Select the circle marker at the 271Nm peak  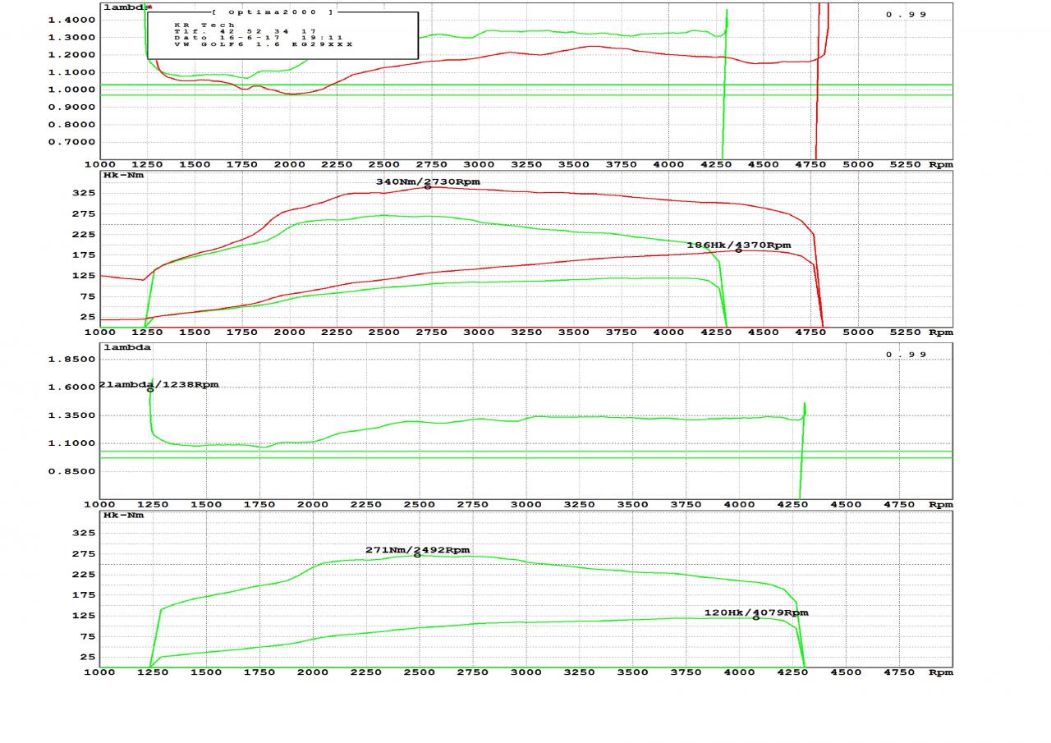tap(417, 555)
